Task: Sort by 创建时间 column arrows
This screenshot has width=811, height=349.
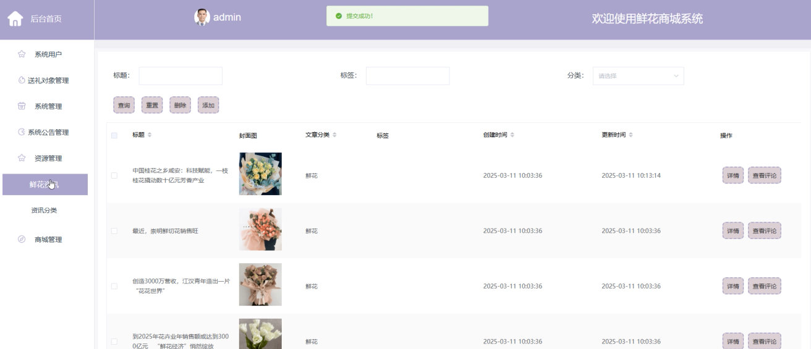Action: tap(512, 135)
